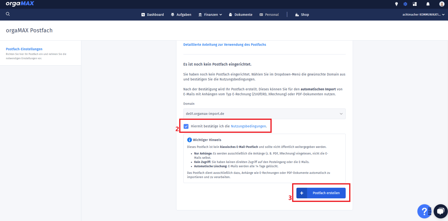Screen dimensions: 448x221
Task: Open the lightbulb tips icon
Action: [x=396, y=4]
